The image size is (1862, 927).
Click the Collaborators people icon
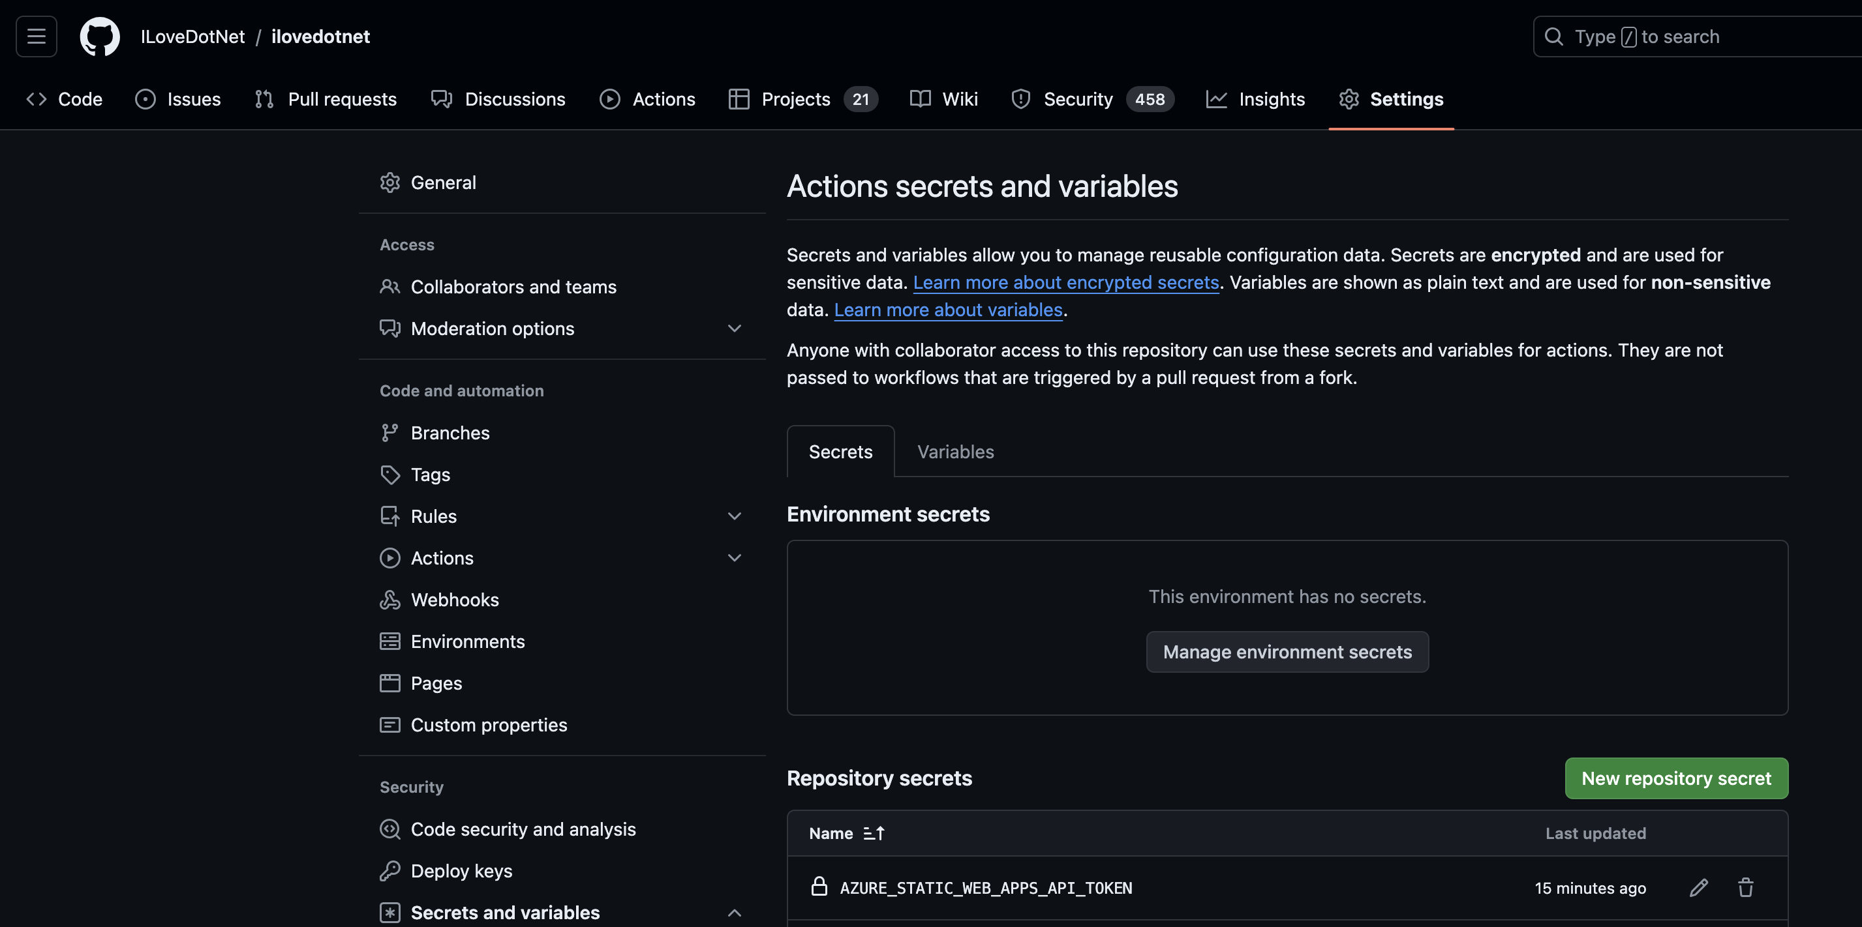point(390,287)
